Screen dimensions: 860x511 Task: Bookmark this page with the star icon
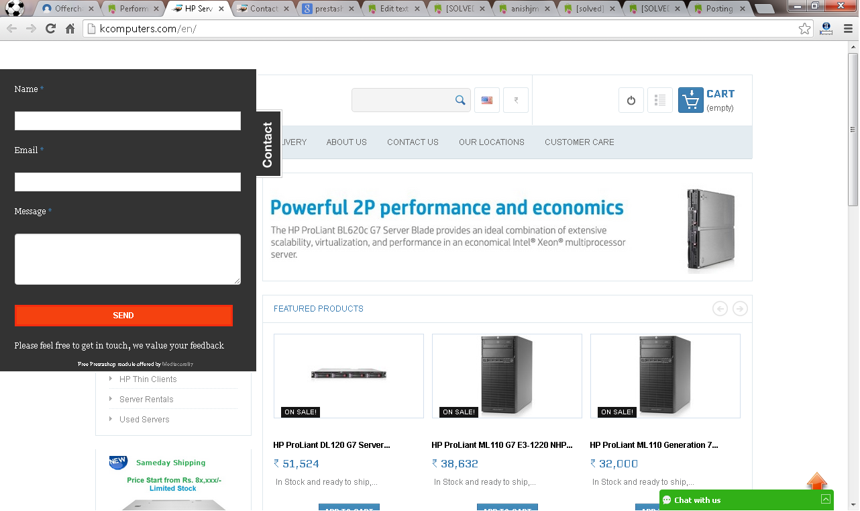coord(804,29)
